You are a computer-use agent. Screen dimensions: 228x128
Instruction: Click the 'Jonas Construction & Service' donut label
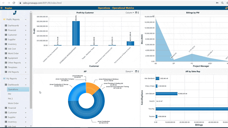(59, 85)
